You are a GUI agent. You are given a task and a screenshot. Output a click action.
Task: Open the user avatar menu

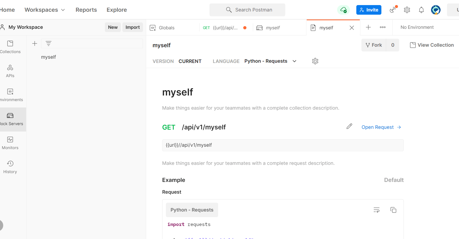click(436, 10)
